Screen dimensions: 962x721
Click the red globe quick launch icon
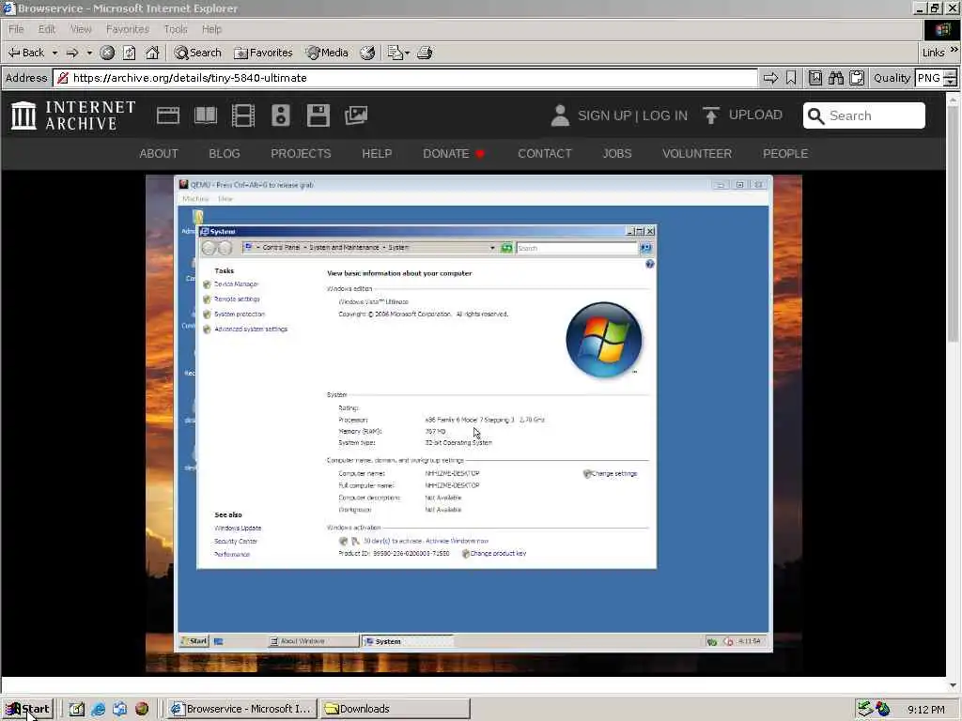[x=142, y=709]
